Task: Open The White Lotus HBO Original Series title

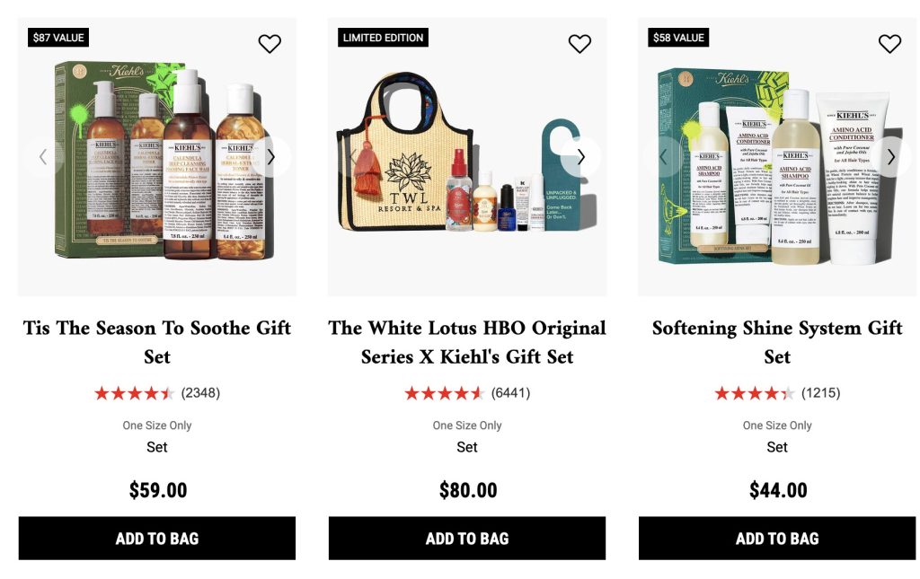Action: point(467,342)
